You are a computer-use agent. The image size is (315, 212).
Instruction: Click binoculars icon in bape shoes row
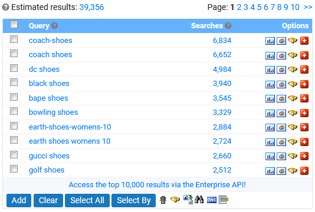293,98
